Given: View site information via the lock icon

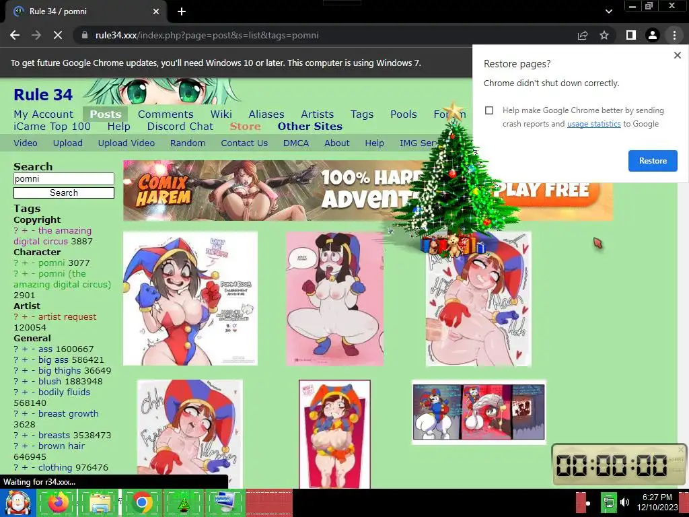Looking at the screenshot, I should (85, 35).
